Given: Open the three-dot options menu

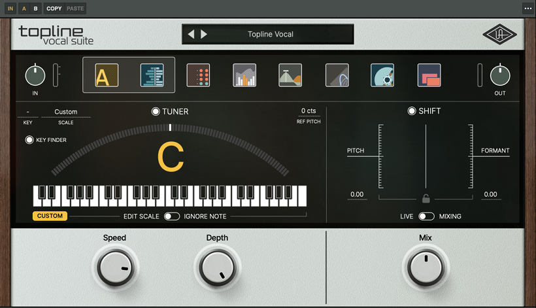Looking at the screenshot, I should point(528,9).
